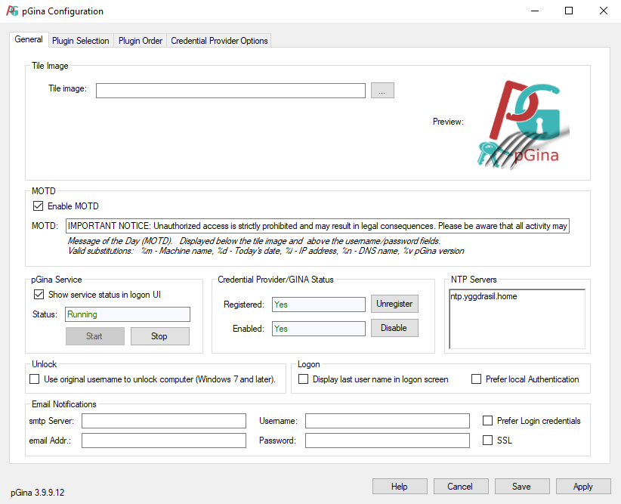Browse for tile image with ellipsis button
Screen dimensions: 621x504
click(x=382, y=91)
